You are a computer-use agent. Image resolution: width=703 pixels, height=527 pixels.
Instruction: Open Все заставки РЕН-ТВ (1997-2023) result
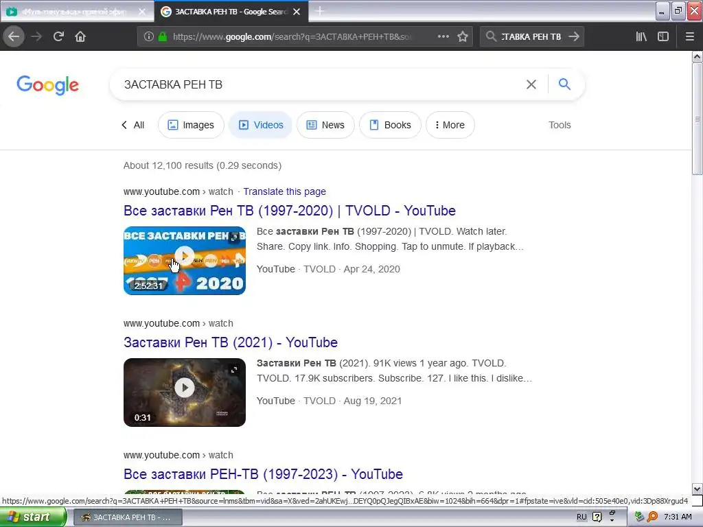pyautogui.click(x=263, y=474)
